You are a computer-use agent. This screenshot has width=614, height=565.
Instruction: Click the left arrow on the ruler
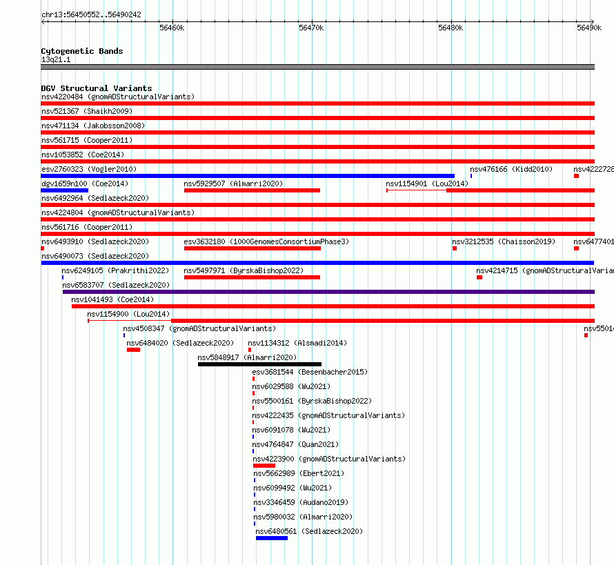(43, 22)
